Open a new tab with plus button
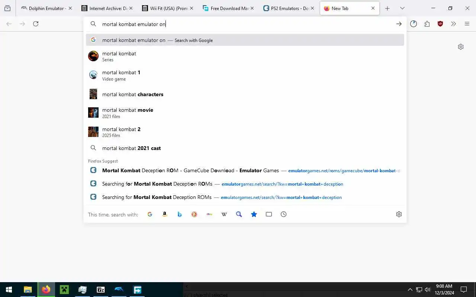This screenshot has height=297, width=476. point(387,8)
